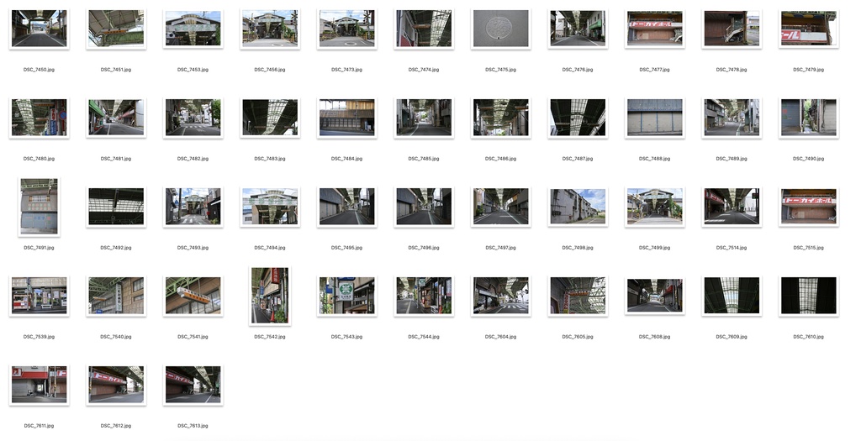Click the DSC_7543.jpg label
Viewport: 861px width, 441px height.
(346, 337)
